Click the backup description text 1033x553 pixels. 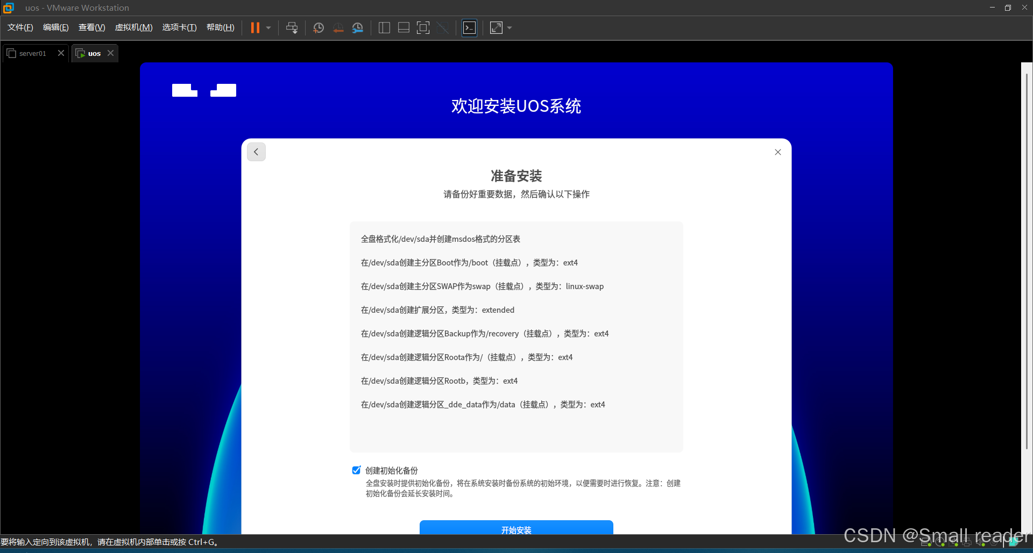523,489
